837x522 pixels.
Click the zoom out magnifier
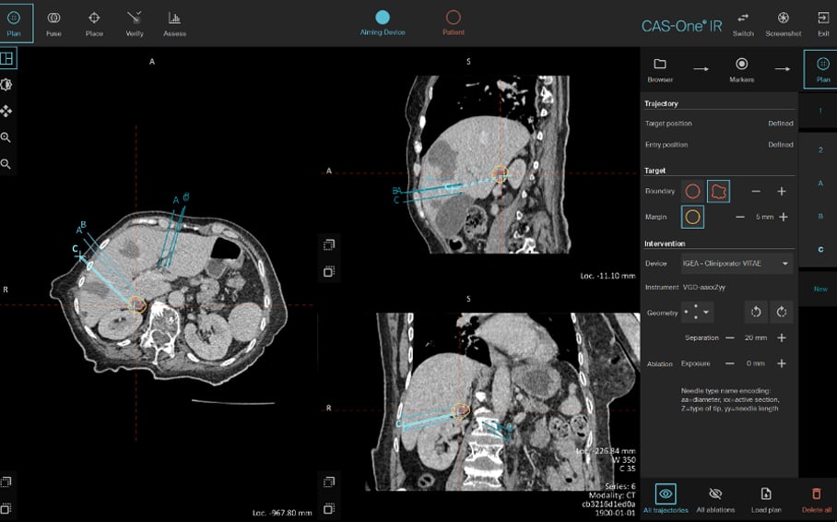coord(6,164)
